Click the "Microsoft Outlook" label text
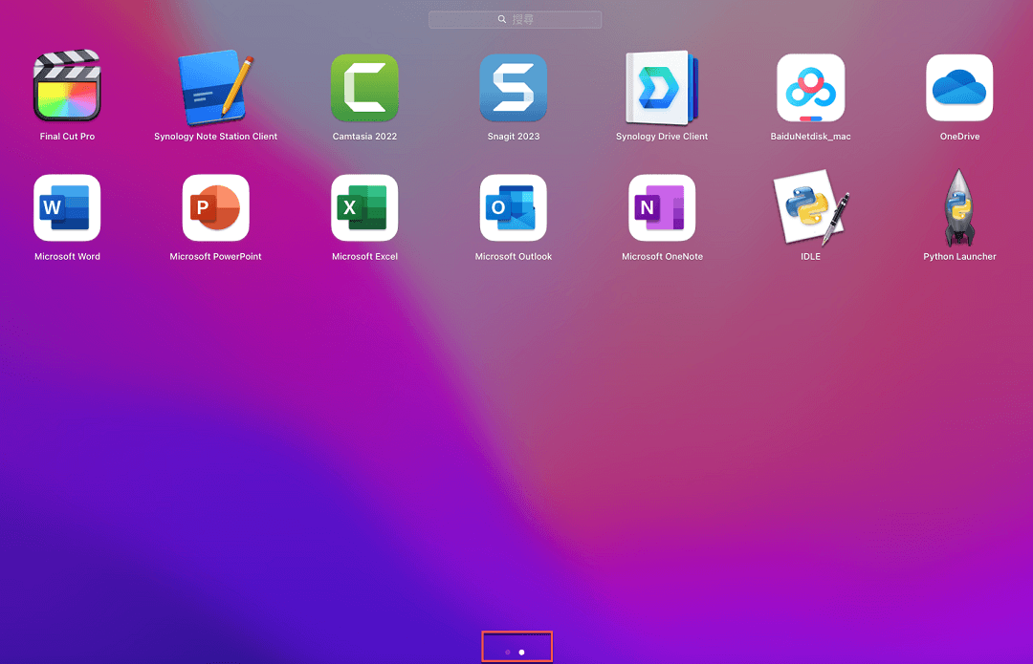1033x664 pixels. (x=514, y=257)
